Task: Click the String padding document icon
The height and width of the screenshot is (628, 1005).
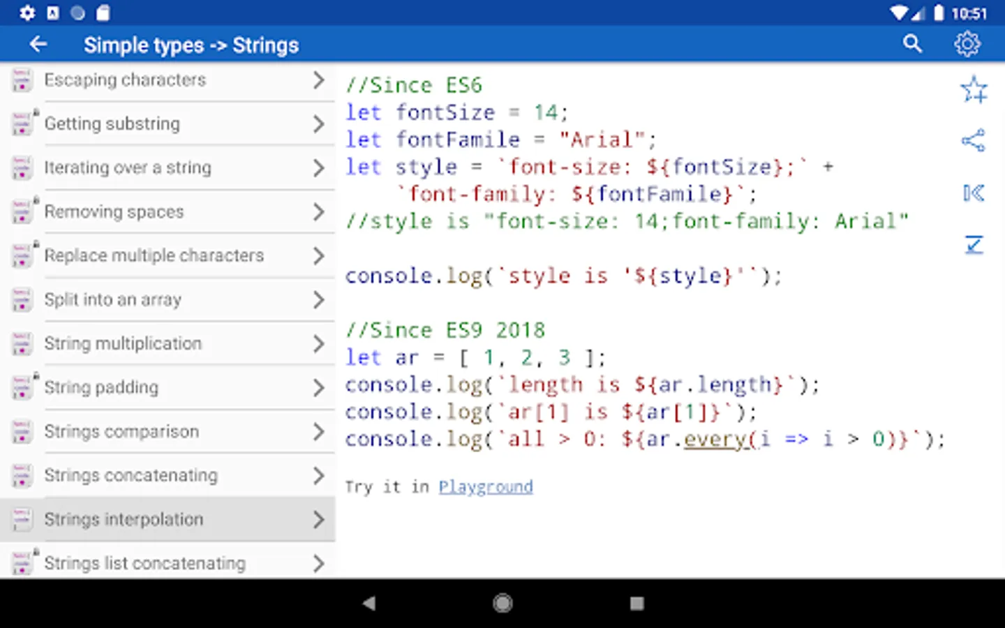Action: pyautogui.click(x=22, y=387)
